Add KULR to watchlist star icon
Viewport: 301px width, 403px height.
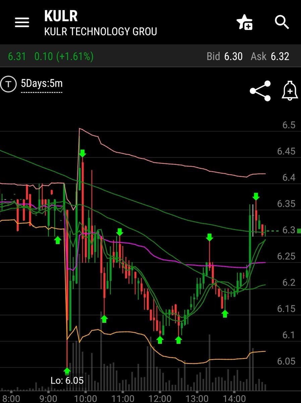[x=244, y=23]
